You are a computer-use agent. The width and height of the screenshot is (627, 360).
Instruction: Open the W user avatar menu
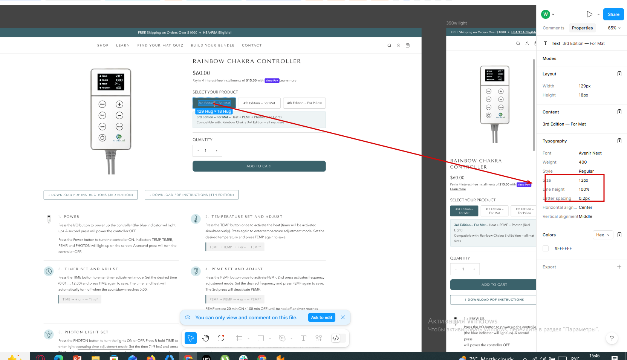click(548, 14)
